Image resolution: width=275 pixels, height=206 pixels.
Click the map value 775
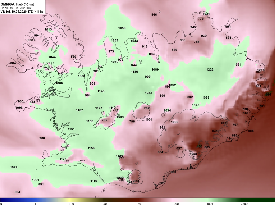pyautogui.click(x=201, y=19)
